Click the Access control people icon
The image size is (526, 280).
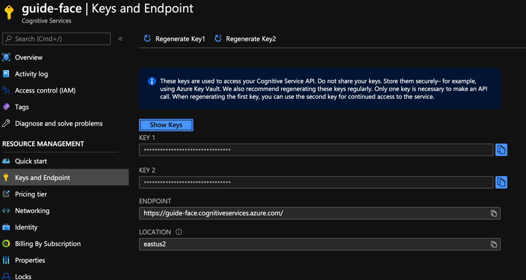click(6, 90)
